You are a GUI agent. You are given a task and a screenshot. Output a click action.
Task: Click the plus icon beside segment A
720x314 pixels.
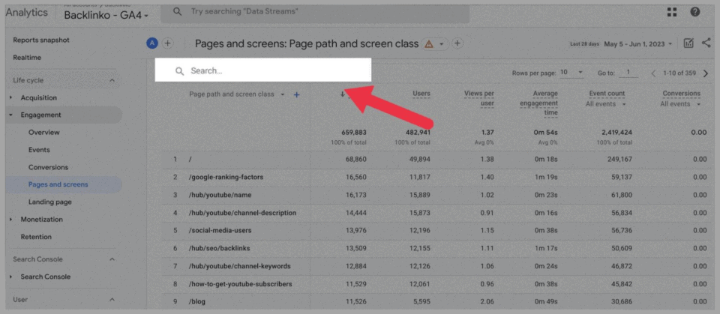tap(168, 43)
